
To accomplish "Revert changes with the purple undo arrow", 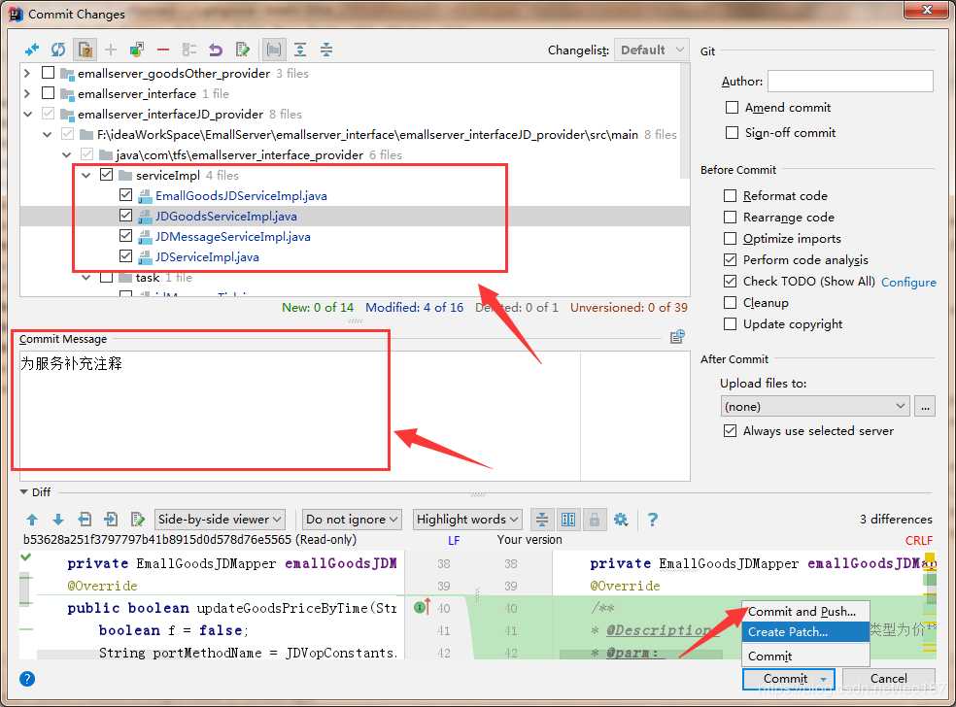I will 216,50.
